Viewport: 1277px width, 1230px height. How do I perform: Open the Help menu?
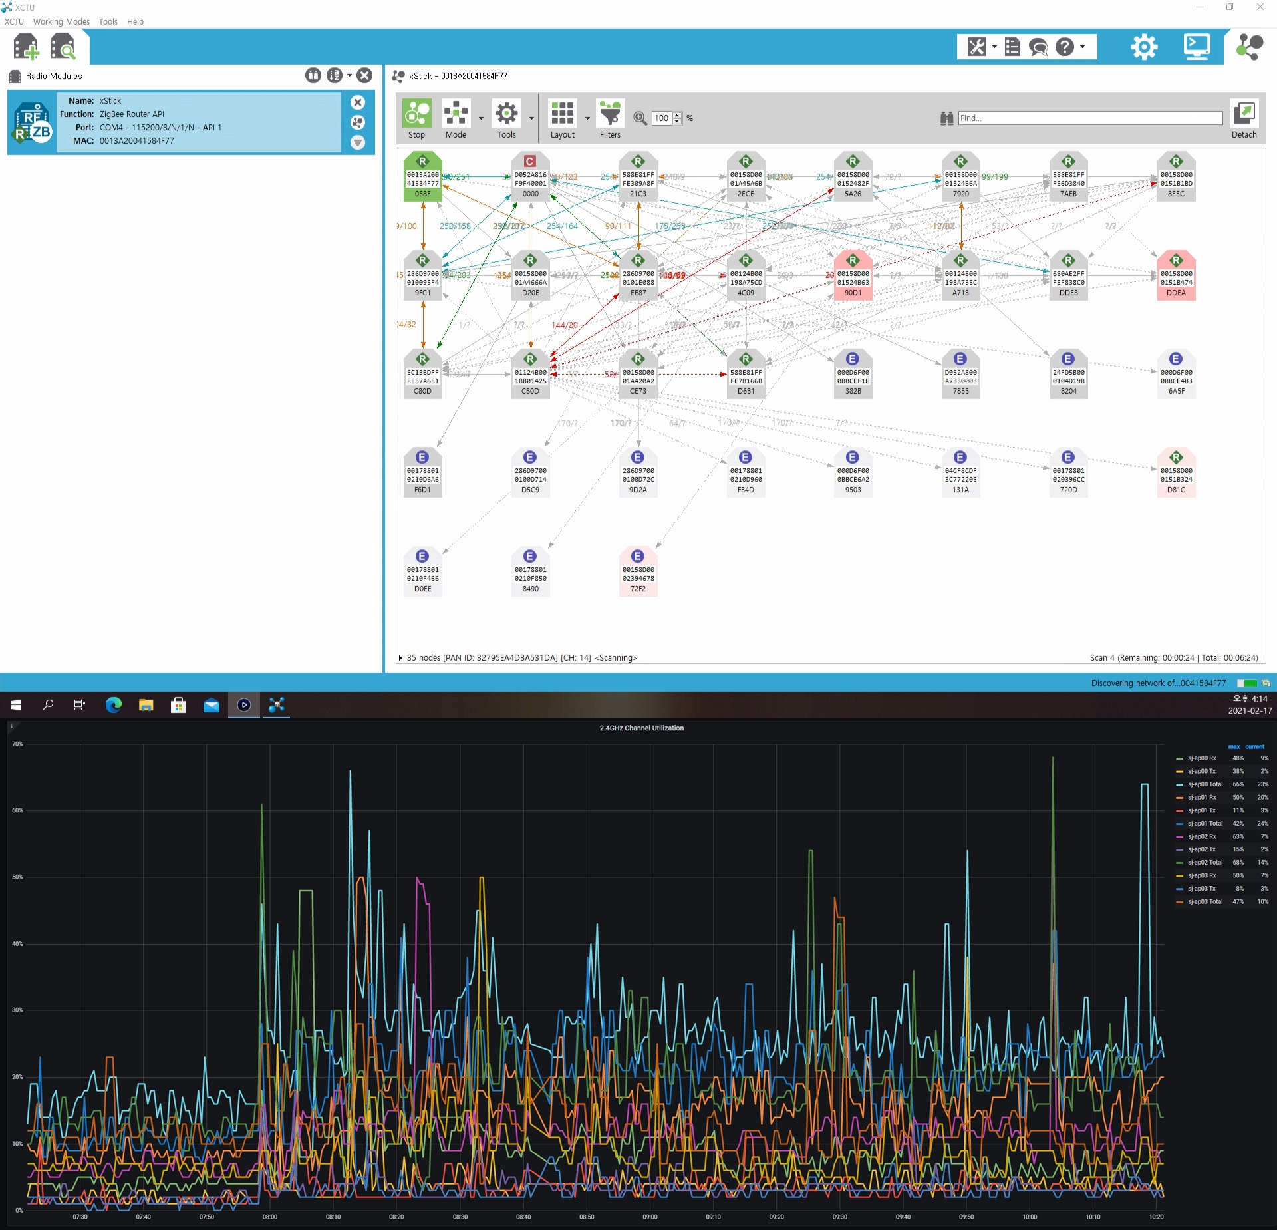point(135,21)
